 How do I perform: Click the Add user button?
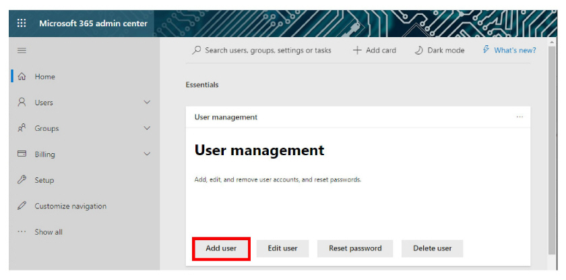pyautogui.click(x=221, y=248)
